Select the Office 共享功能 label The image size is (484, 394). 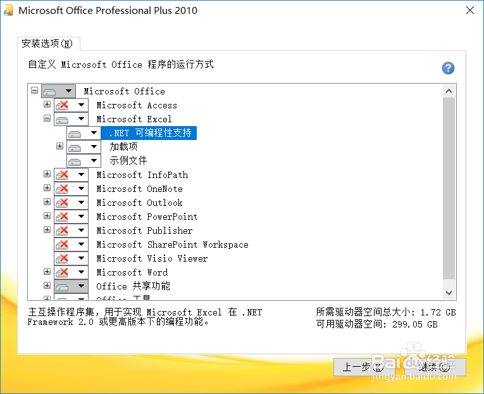click(x=133, y=286)
